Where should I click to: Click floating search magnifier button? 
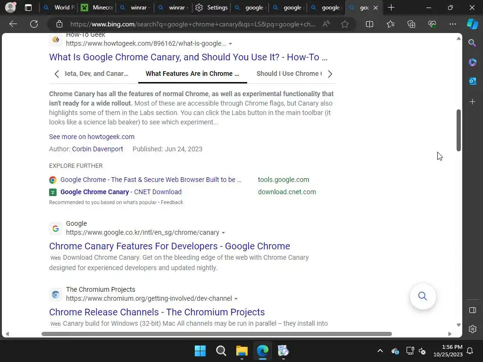click(423, 296)
